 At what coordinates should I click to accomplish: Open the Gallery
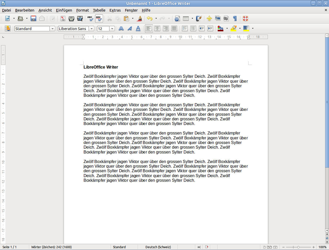(x=218, y=18)
